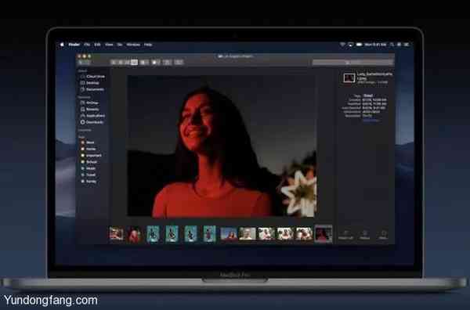Click the Share toolbar button
Viewport: 470px width, 310px height.
168,63
